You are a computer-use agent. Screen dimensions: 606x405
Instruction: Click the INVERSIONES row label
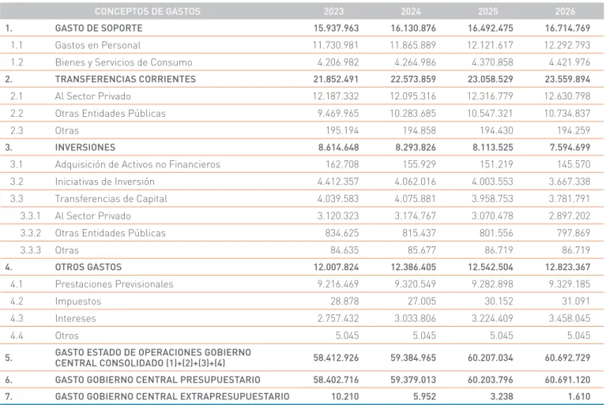(x=85, y=148)
